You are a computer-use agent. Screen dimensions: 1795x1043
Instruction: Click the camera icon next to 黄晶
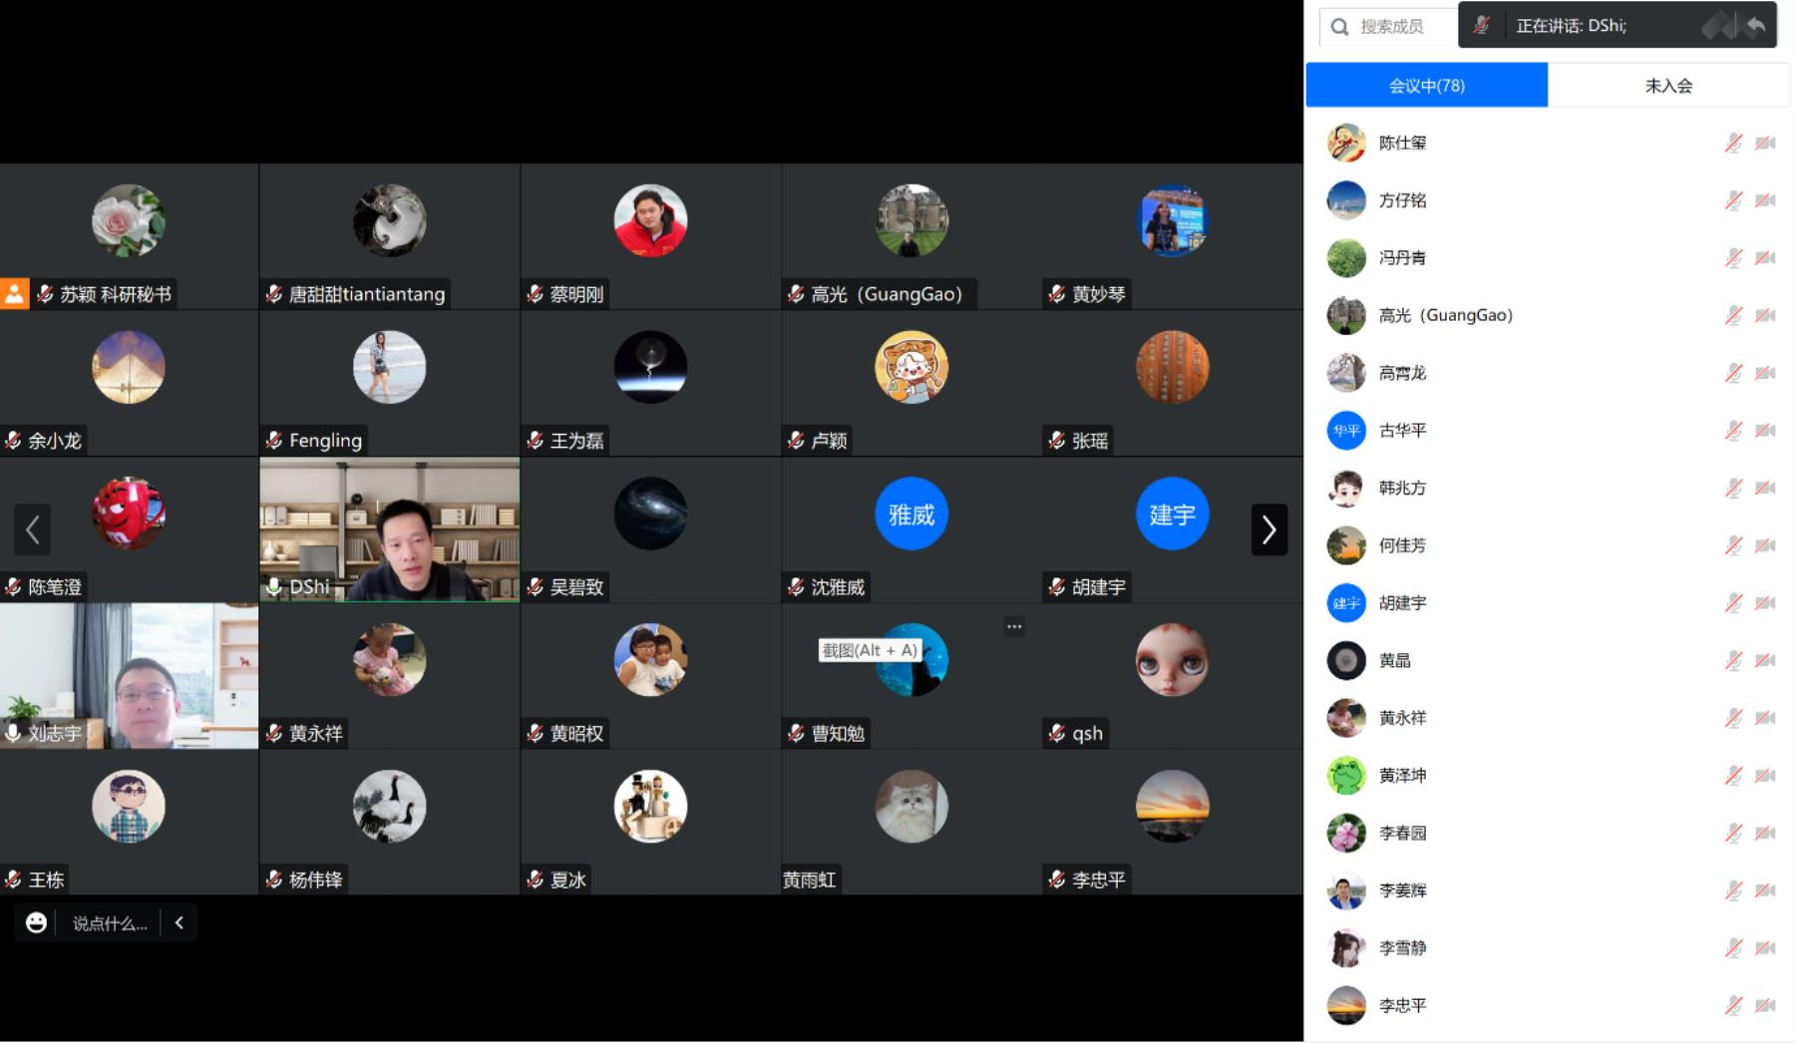(1765, 661)
